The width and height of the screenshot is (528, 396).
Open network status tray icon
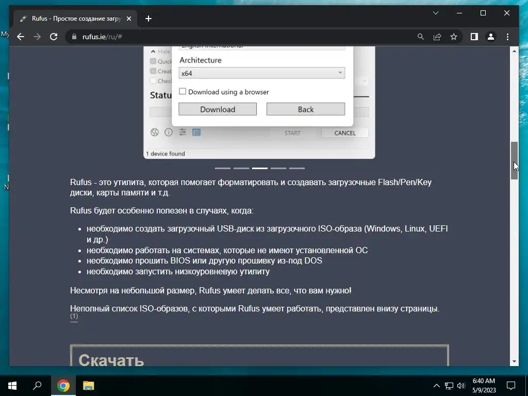(x=449, y=386)
